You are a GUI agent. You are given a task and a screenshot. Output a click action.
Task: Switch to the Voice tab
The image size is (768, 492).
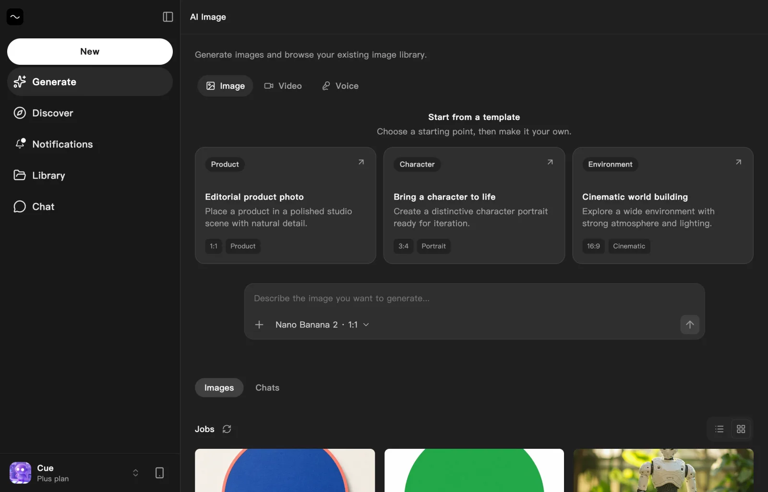coord(340,86)
